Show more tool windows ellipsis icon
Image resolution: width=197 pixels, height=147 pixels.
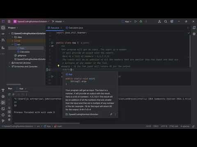(x=3, y=54)
